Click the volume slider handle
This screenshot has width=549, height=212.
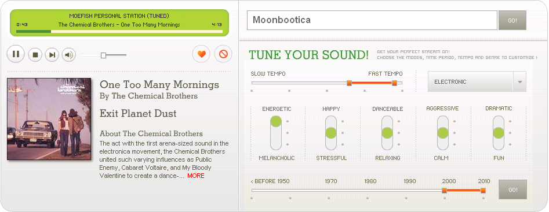pyautogui.click(x=103, y=55)
